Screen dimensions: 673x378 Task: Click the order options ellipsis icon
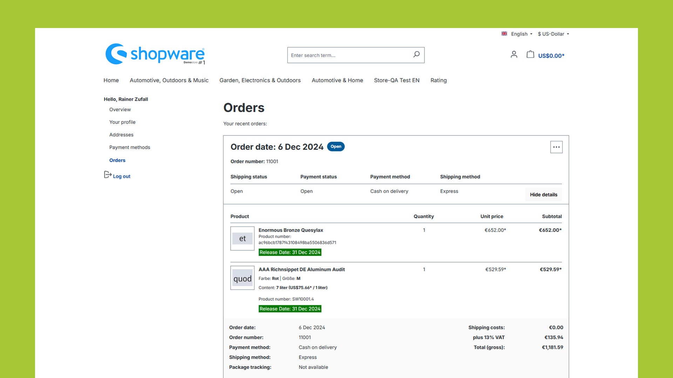(556, 147)
